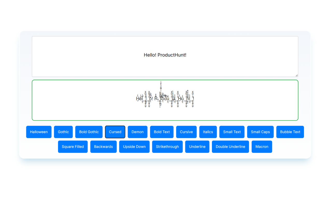Click the Square Filled button
329x197 pixels.
click(x=73, y=147)
